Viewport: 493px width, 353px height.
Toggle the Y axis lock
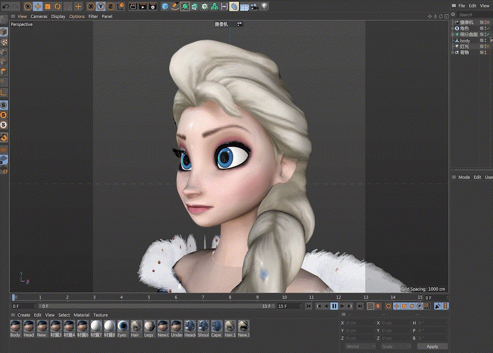click(101, 6)
